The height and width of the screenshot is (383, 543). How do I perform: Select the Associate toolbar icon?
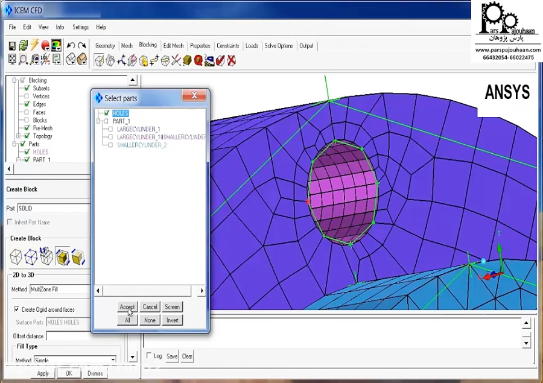pos(144,60)
